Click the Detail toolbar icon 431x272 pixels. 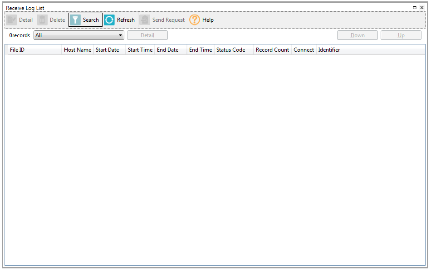12,20
